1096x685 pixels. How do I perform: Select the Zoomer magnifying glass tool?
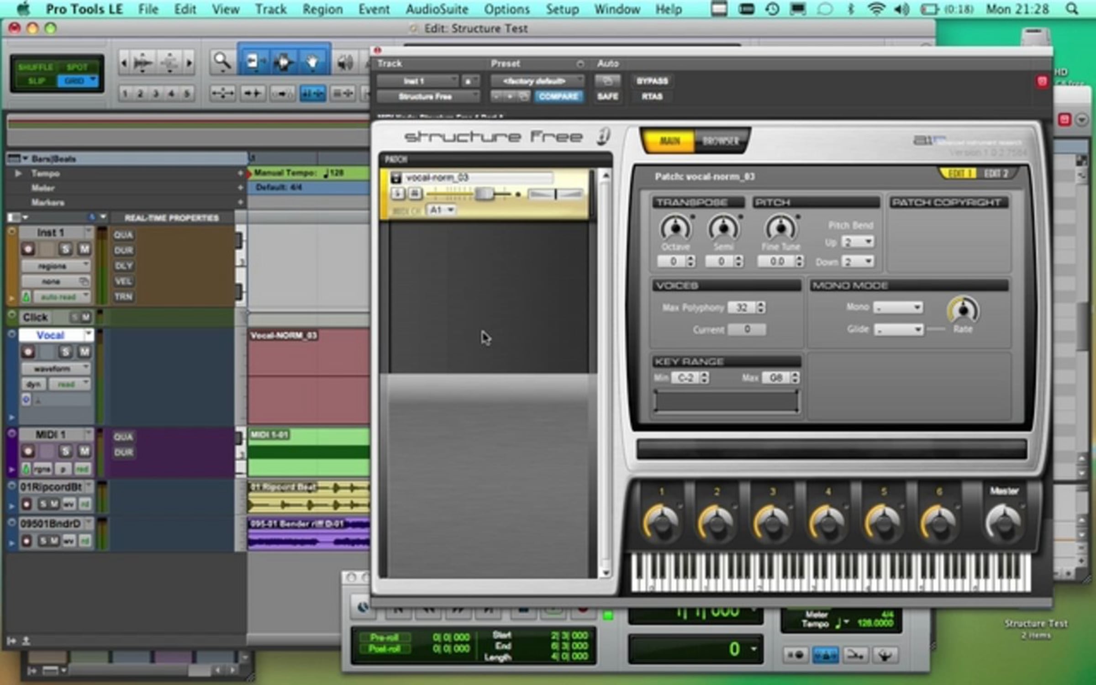[222, 61]
